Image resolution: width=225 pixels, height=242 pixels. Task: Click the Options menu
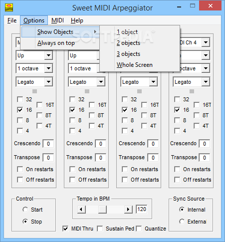(x=34, y=20)
